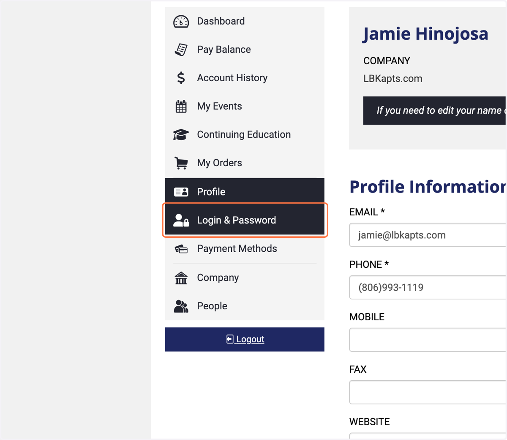Click the Account History dollar icon
This screenshot has height=440, width=507.
pos(181,78)
